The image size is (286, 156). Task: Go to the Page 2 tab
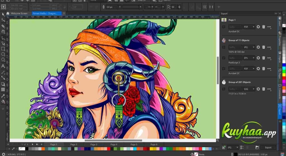(x=74, y=144)
